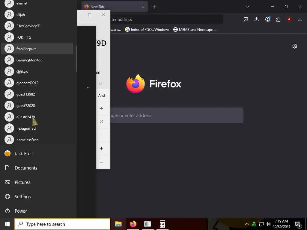Select user guest13982 in the list
This screenshot has width=307, height=230.
tap(37, 94)
